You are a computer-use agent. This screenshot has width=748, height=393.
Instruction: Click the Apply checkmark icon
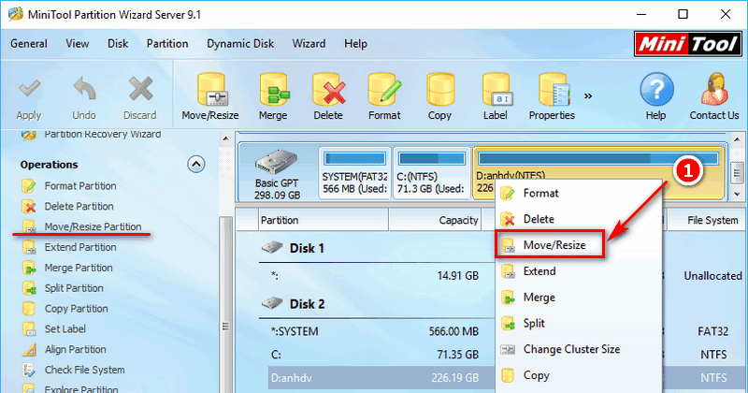pyautogui.click(x=30, y=89)
